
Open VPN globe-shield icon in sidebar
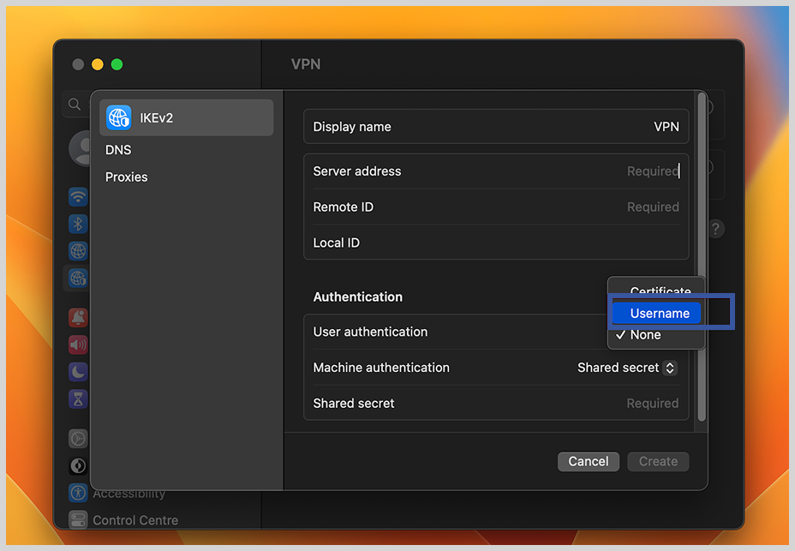[78, 278]
